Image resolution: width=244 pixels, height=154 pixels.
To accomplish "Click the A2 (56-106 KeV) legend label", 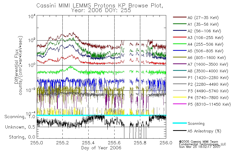I will click(x=204, y=31).
